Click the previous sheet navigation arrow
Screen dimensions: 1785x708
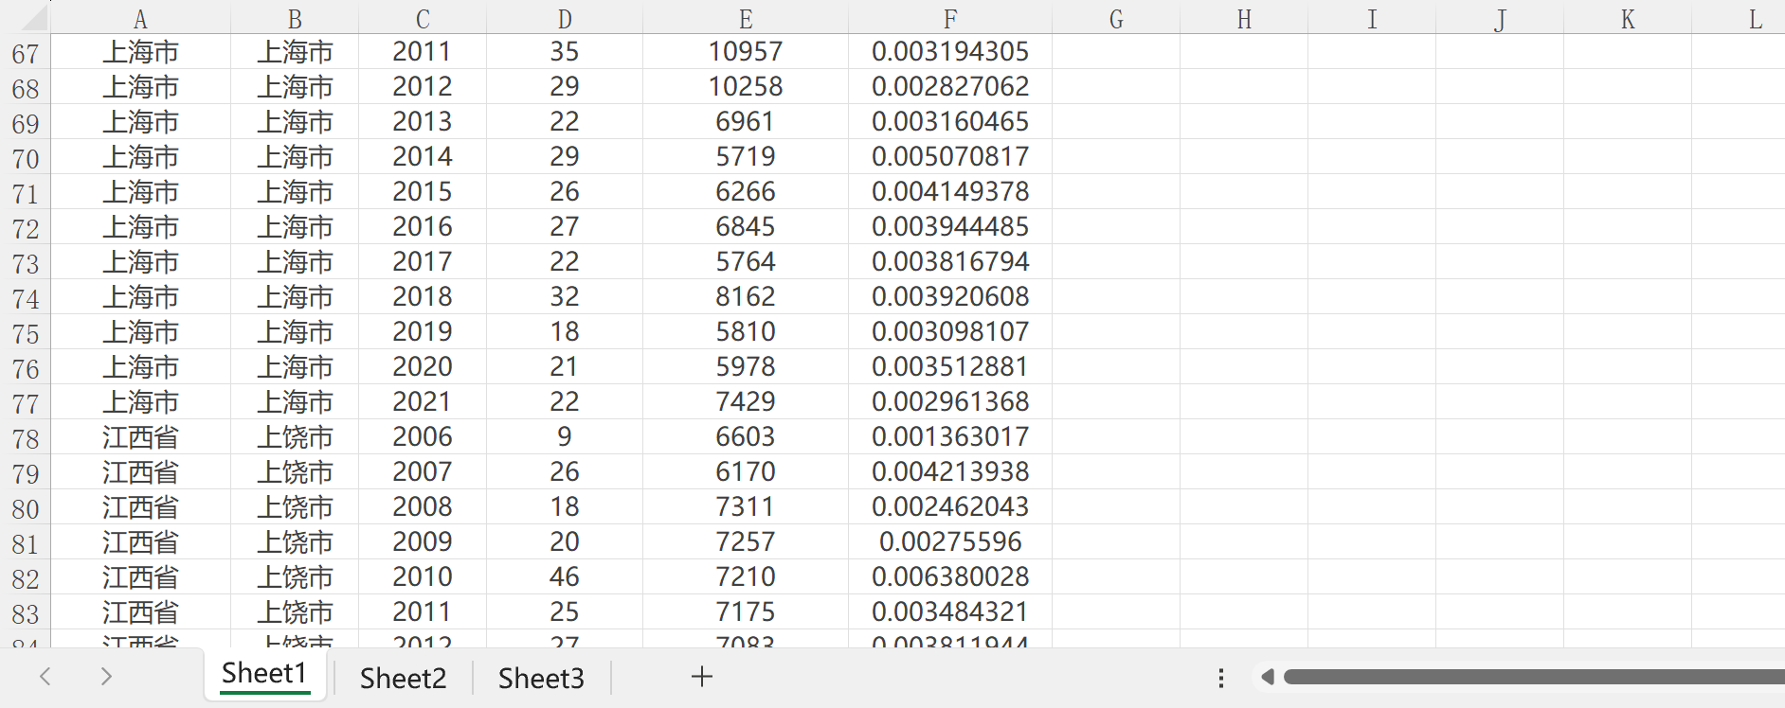[x=45, y=676]
